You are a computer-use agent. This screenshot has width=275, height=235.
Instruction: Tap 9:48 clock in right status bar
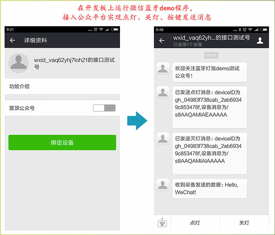159,30
